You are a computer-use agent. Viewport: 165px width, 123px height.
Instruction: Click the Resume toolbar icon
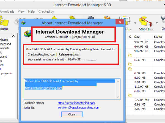coord(4,21)
